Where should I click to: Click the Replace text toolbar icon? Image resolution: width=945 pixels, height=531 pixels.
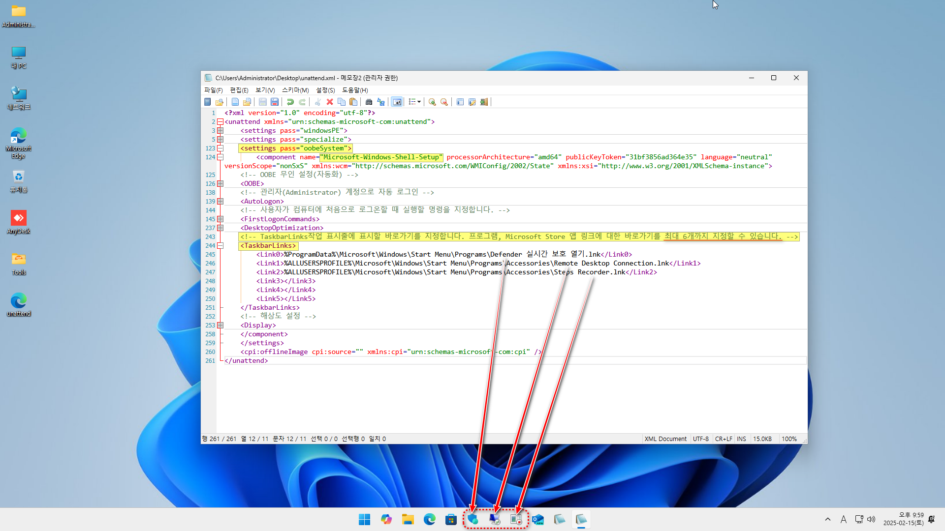[x=381, y=102]
